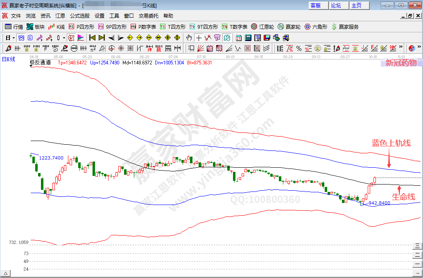Click the percent-sign retracement tool

point(299,48)
